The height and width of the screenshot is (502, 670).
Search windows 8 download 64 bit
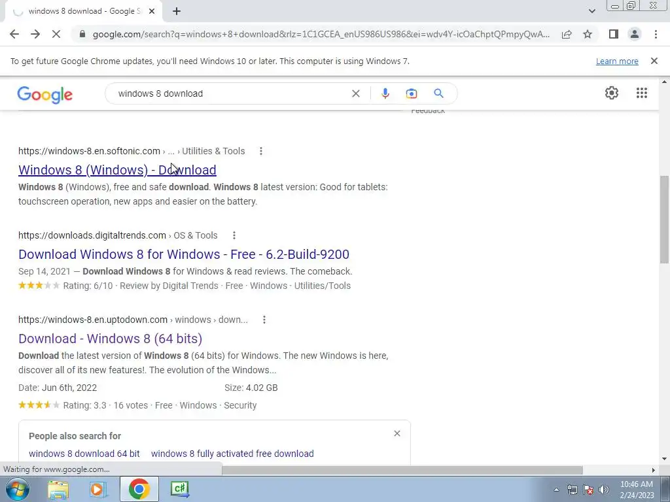84,454
